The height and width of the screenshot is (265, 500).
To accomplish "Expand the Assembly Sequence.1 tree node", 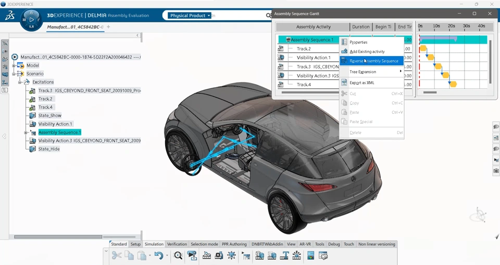I will 26,132.
